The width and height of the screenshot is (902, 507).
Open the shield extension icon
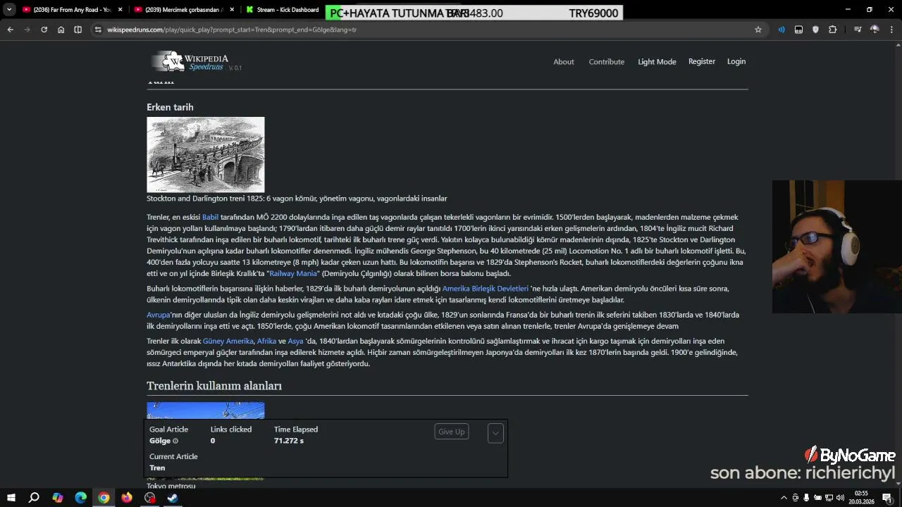coord(815,30)
